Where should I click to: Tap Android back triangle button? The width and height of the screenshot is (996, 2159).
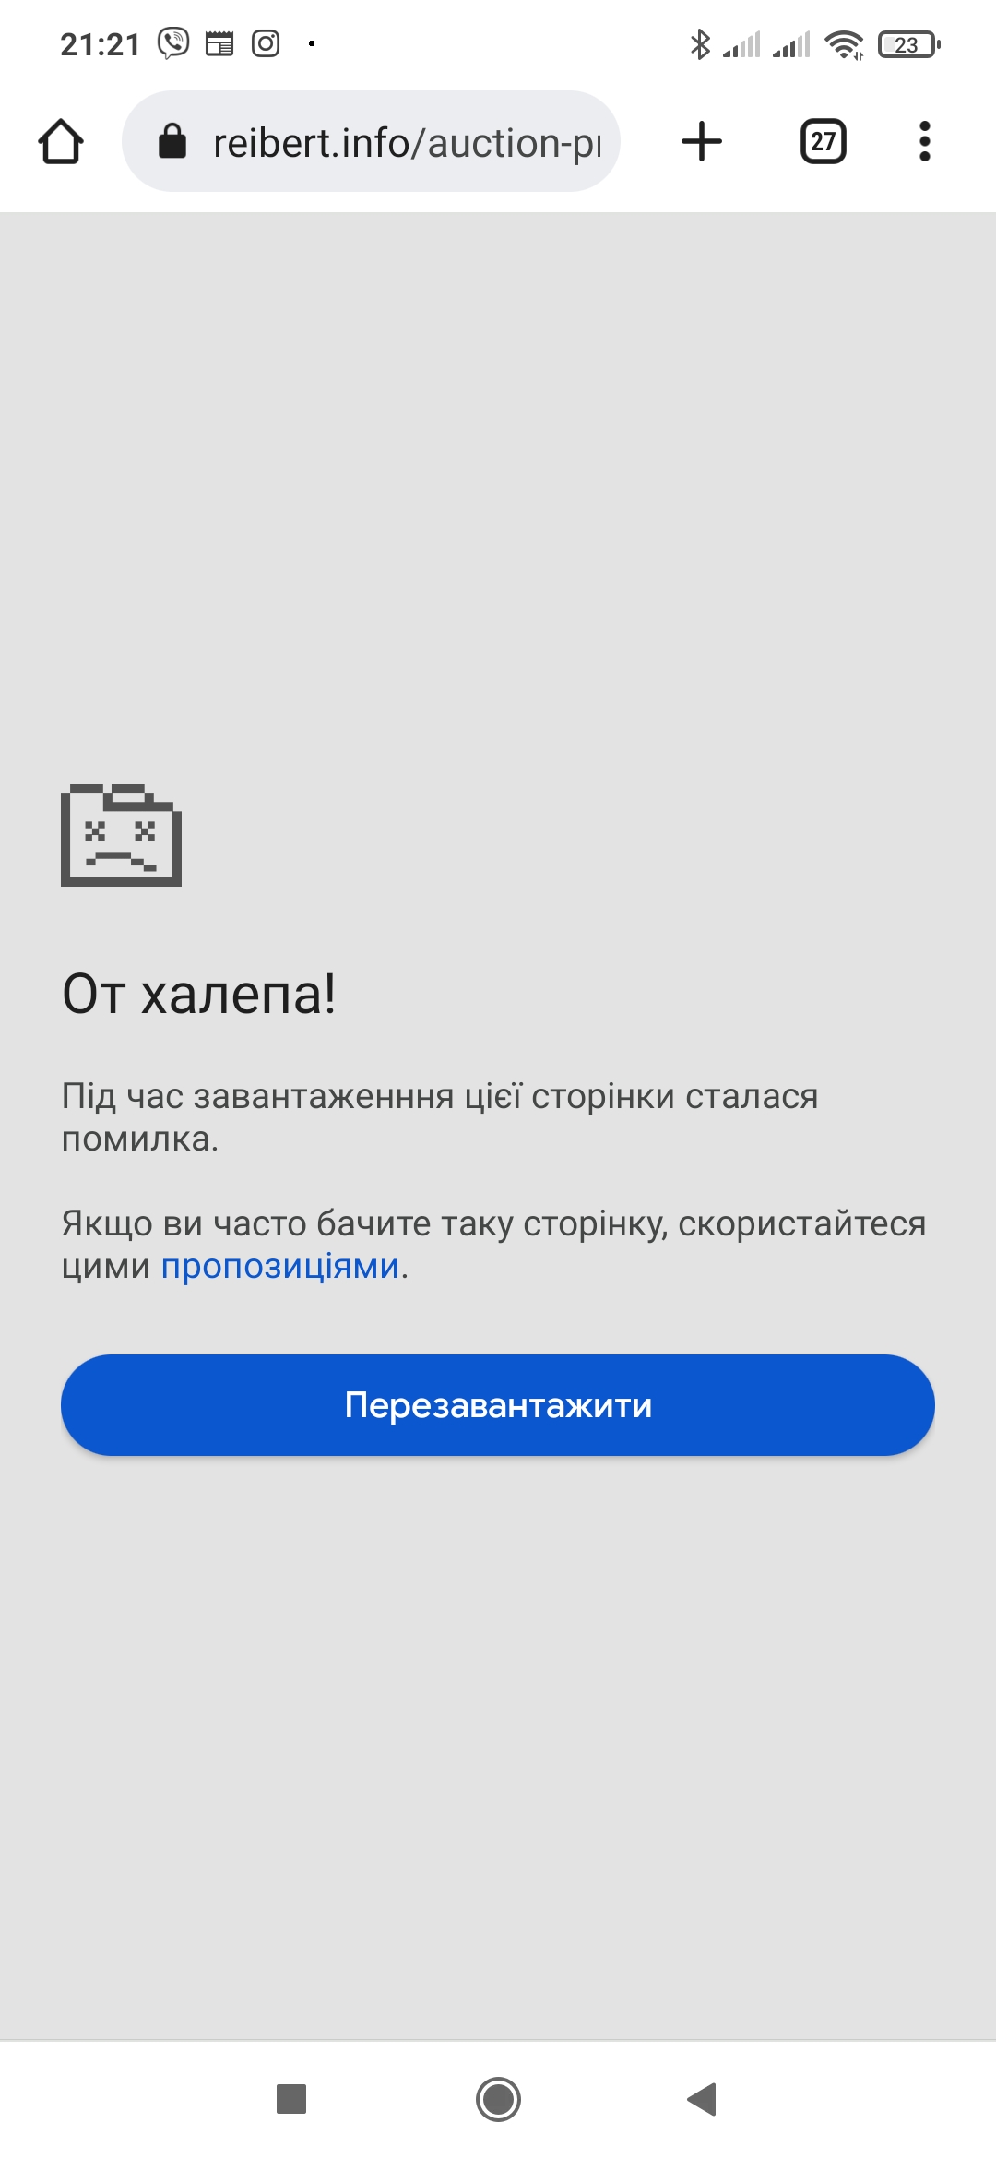click(702, 2099)
